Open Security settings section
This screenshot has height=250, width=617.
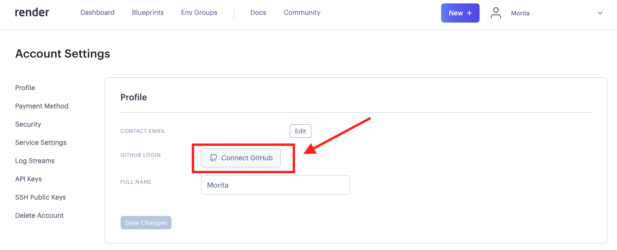tap(28, 124)
